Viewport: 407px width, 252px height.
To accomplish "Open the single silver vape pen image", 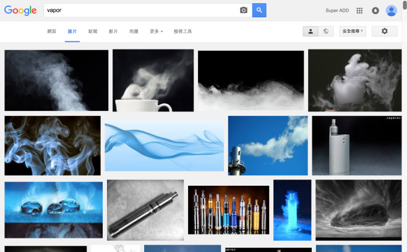I will coord(145,210).
